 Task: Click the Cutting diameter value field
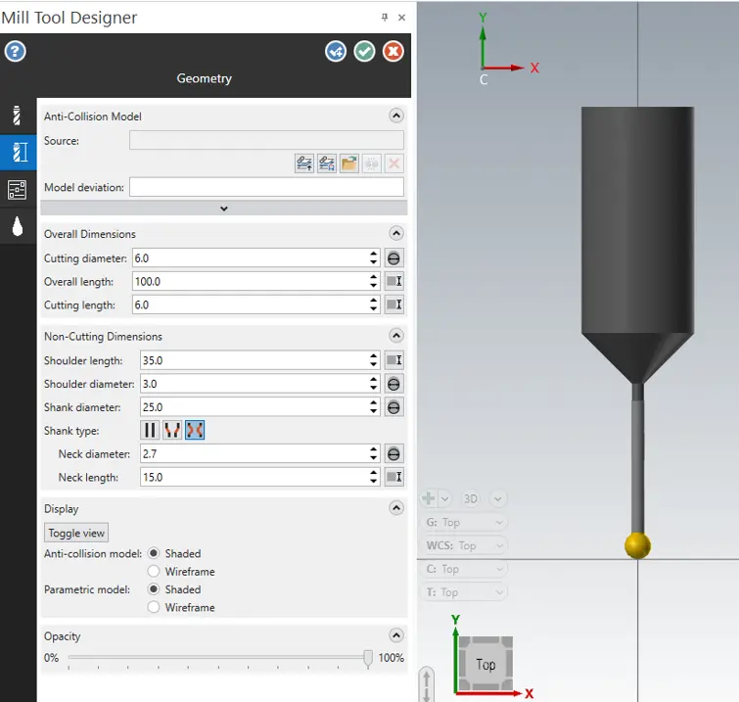[251, 258]
